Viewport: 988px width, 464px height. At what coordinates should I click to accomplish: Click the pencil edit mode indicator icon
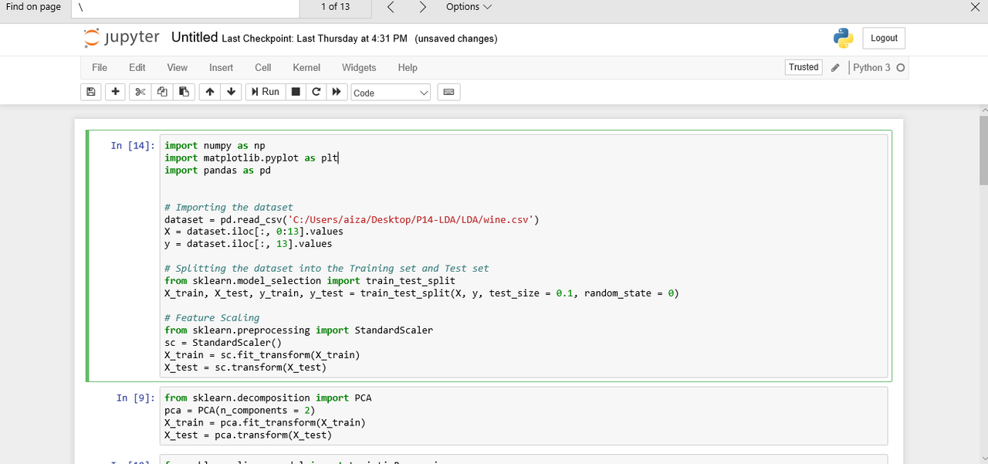(x=835, y=68)
